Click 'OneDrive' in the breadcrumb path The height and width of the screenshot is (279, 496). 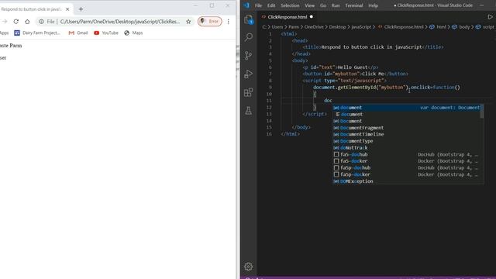coord(314,27)
